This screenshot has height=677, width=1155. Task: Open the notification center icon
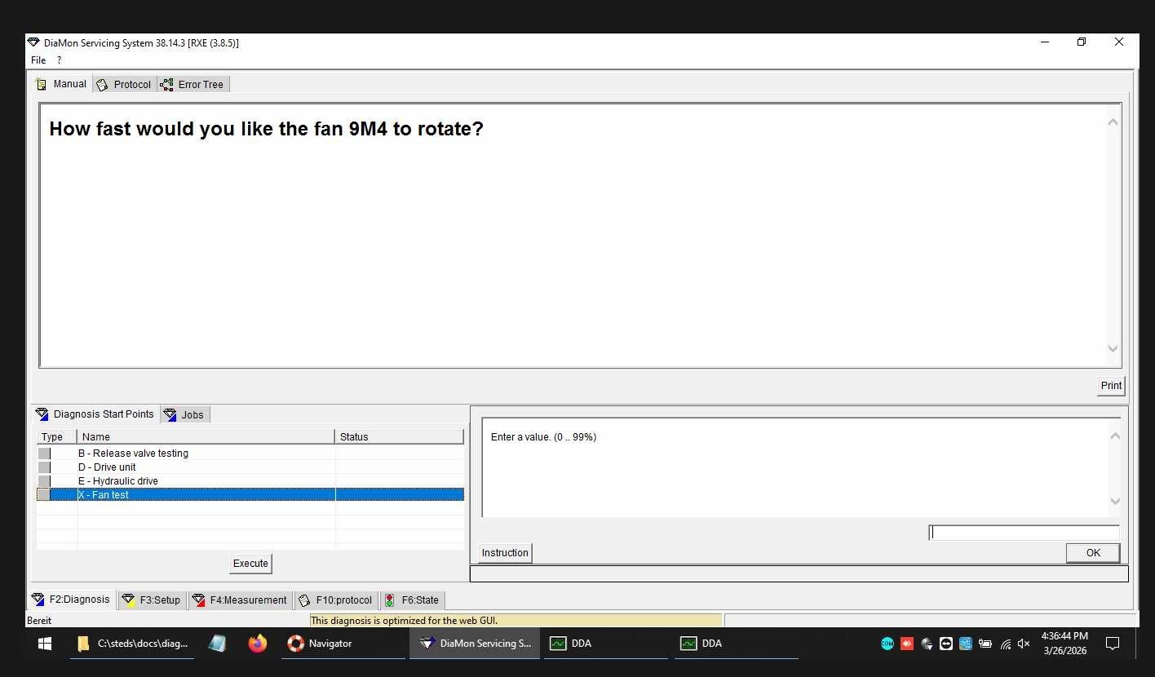1112,644
